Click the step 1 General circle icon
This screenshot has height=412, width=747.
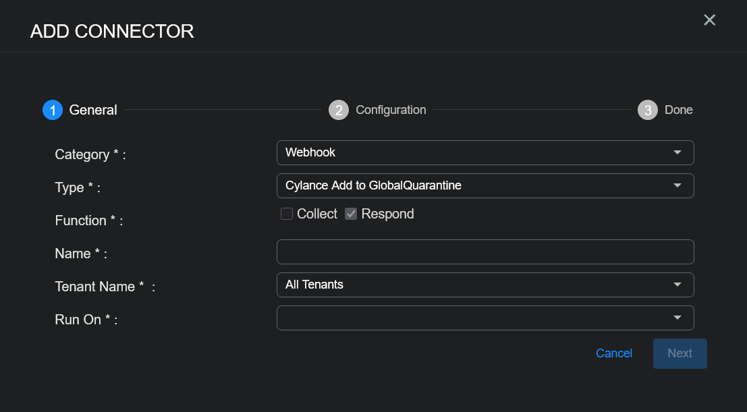click(53, 110)
